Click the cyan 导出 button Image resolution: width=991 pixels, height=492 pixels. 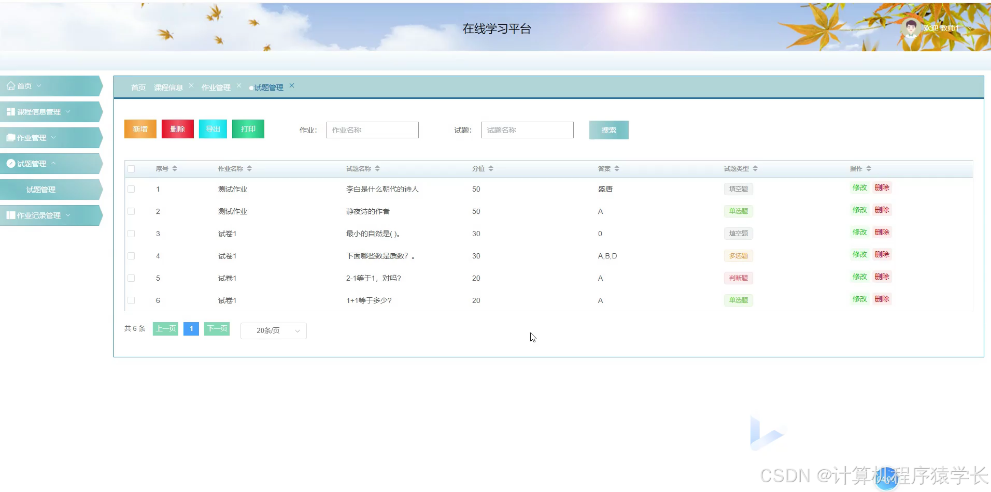tap(213, 129)
